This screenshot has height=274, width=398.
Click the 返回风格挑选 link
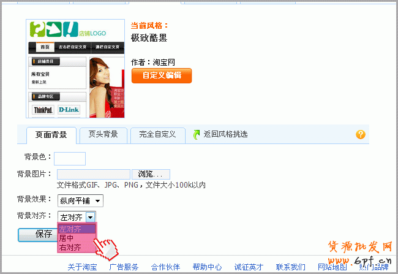click(x=225, y=134)
